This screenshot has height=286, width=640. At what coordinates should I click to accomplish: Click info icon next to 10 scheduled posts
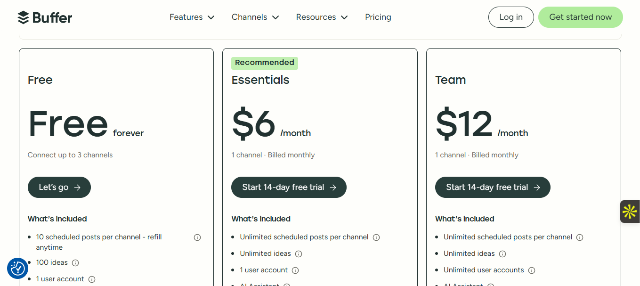[x=197, y=237]
